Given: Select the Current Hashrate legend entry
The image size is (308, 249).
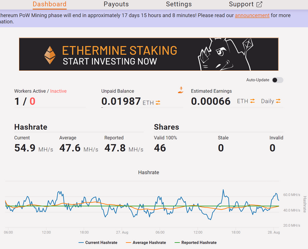Looking at the screenshot, I should coord(98,243).
